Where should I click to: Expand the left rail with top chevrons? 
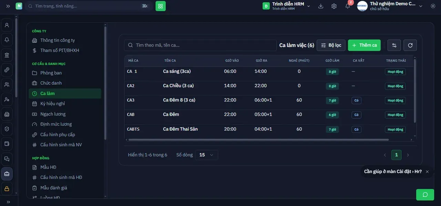(x=8, y=6)
